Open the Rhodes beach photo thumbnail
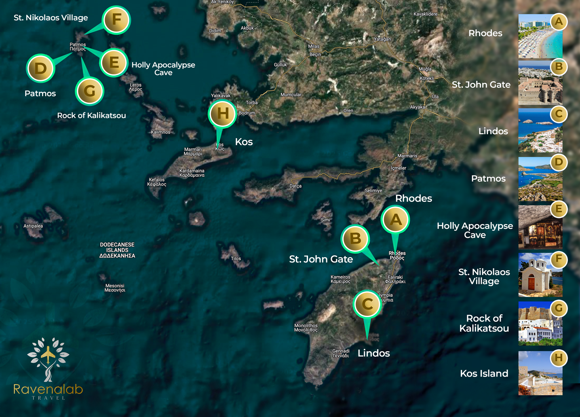The width and height of the screenshot is (580, 417). [540, 37]
